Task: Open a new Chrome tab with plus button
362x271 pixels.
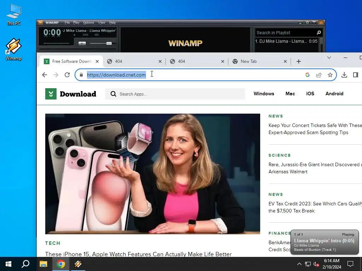Action: click(x=298, y=61)
